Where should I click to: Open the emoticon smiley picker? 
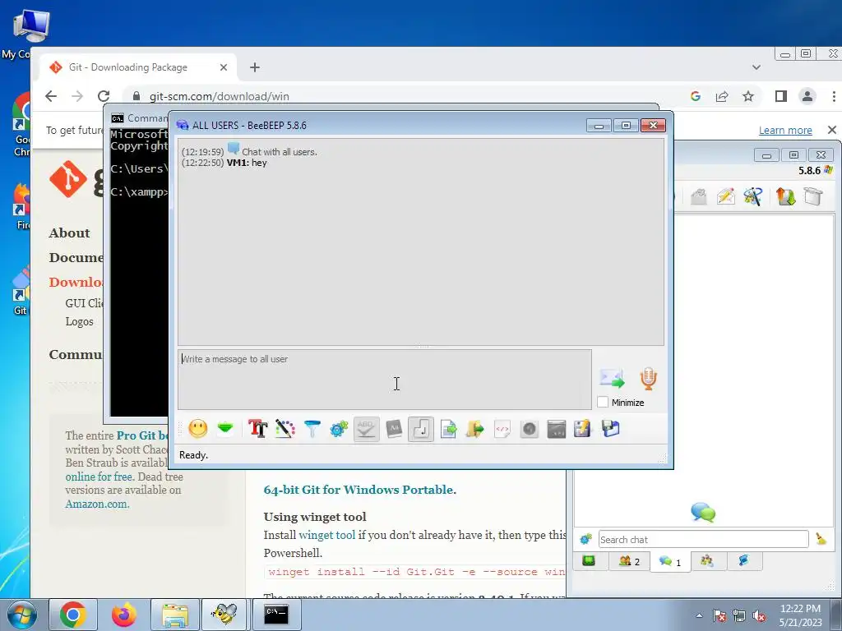tap(197, 429)
